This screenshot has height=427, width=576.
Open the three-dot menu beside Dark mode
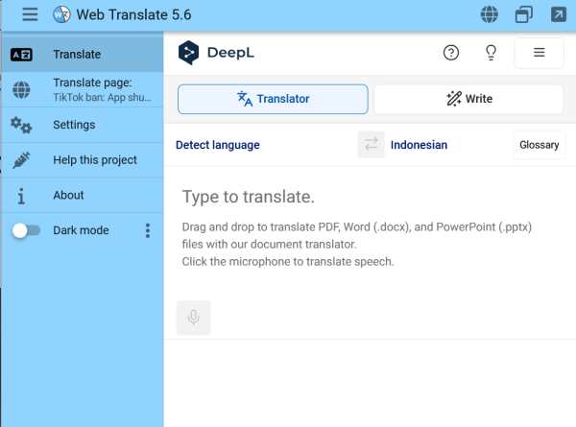click(148, 230)
